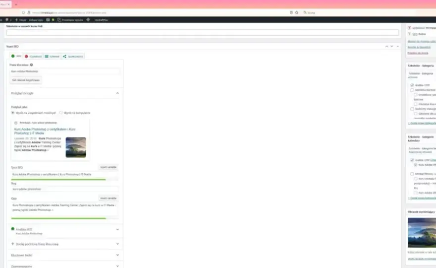Click the diamond icon in the admin bar
This screenshot has height=268, width=436.
[x=88, y=20]
